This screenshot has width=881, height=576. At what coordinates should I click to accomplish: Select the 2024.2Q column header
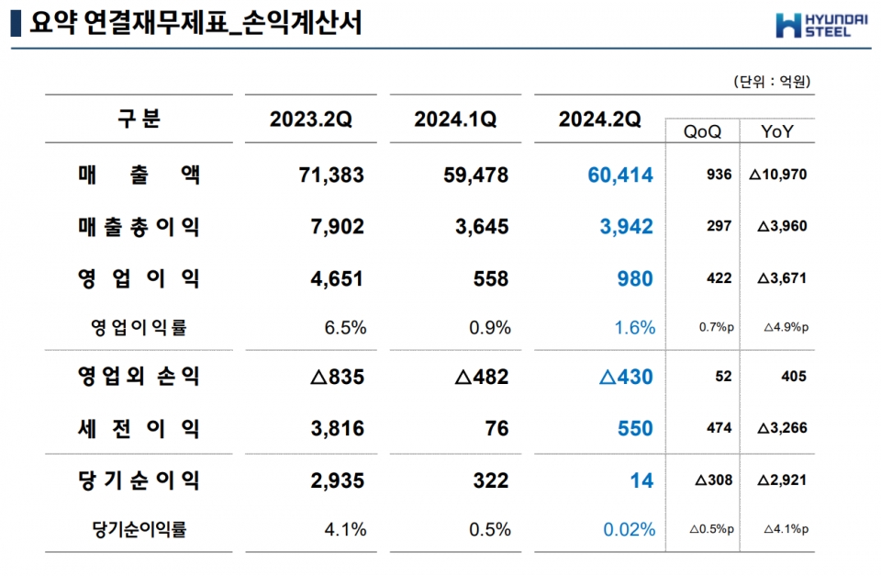pyautogui.click(x=599, y=119)
